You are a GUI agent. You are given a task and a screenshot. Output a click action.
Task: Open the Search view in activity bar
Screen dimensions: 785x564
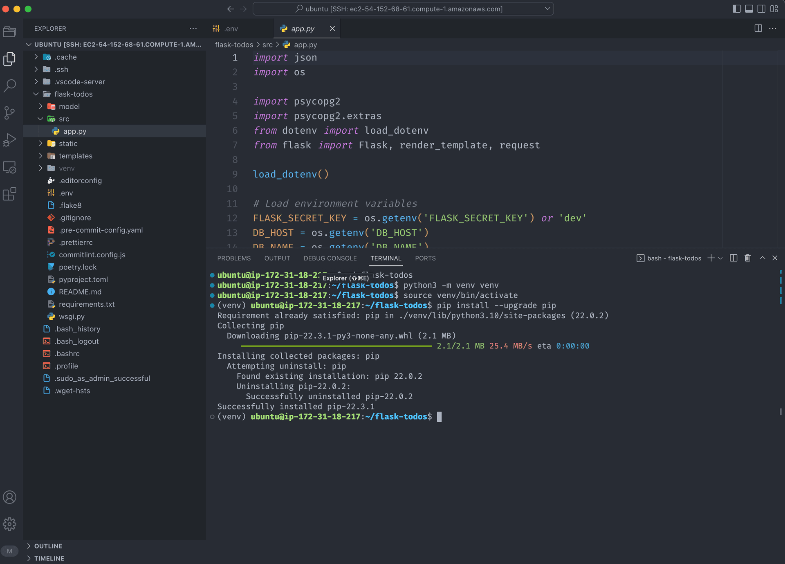point(9,85)
